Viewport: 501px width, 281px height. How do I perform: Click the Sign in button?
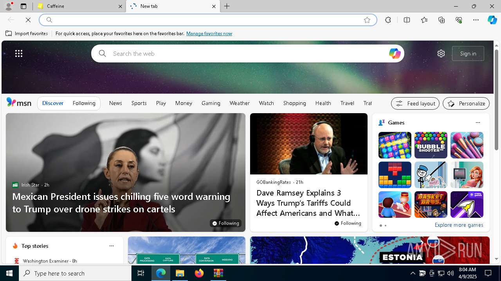(x=468, y=53)
